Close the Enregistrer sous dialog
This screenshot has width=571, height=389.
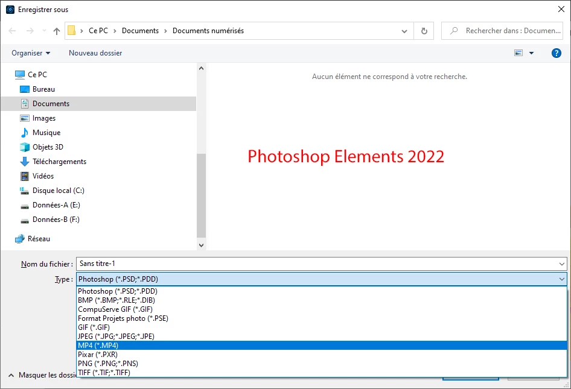(x=561, y=10)
